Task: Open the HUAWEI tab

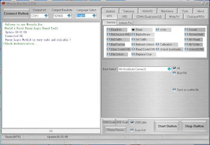Action: (x=147, y=11)
